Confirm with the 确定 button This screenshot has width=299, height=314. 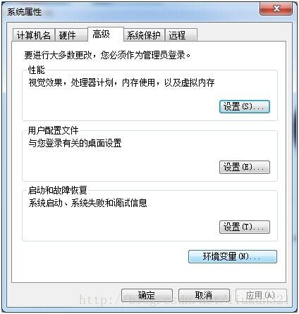(147, 295)
